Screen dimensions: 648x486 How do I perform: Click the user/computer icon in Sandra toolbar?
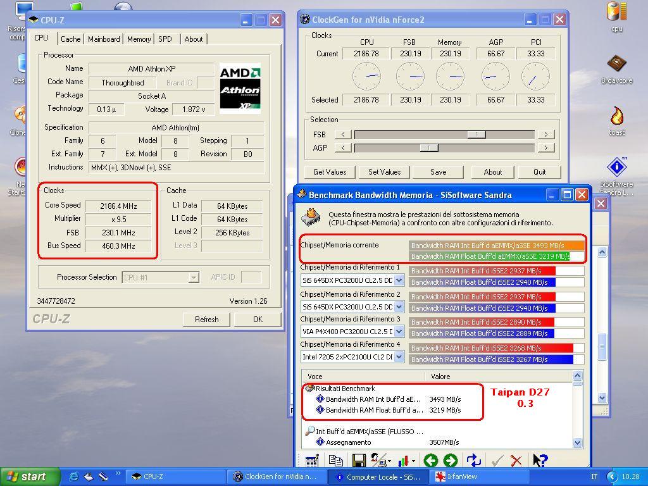click(378, 459)
